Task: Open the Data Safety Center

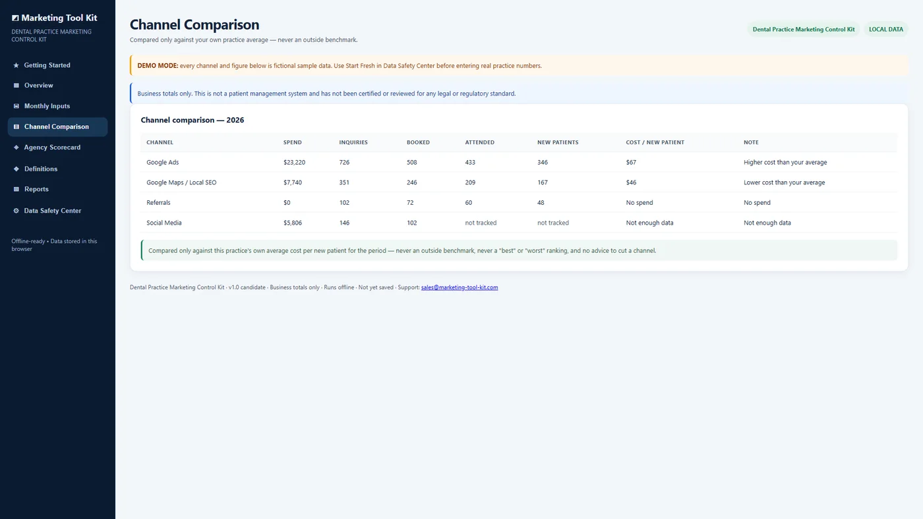Action: pyautogui.click(x=57, y=211)
